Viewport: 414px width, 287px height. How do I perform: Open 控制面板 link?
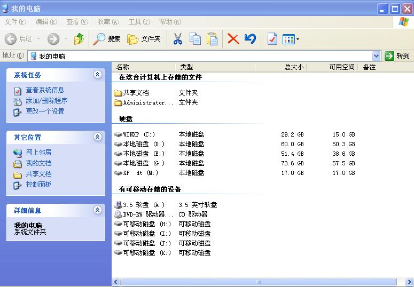38,185
